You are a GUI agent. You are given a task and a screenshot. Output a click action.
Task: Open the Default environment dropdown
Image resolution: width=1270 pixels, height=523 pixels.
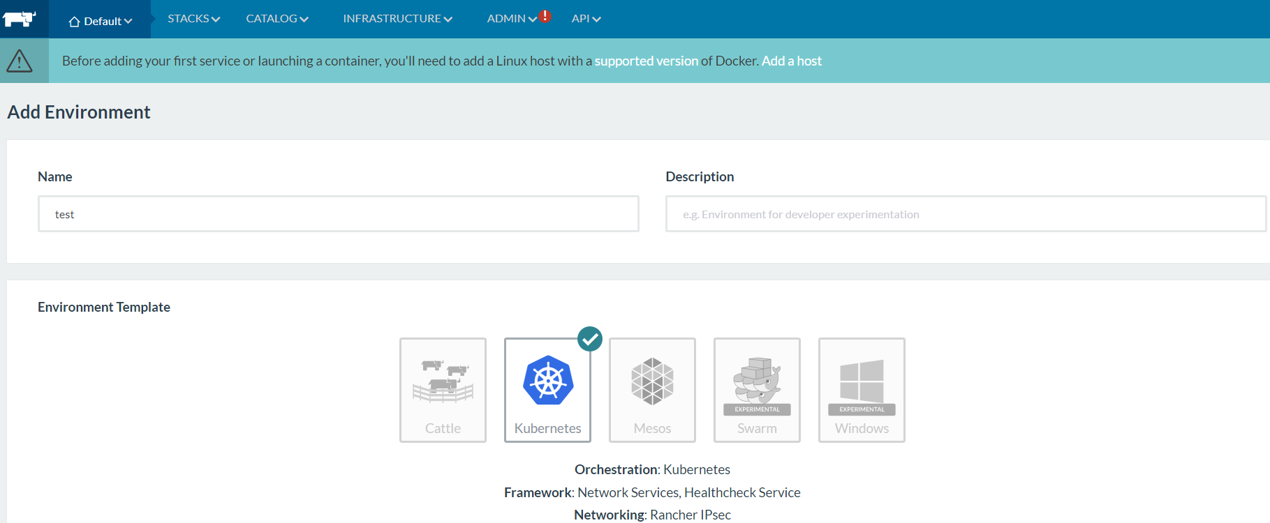coord(100,21)
